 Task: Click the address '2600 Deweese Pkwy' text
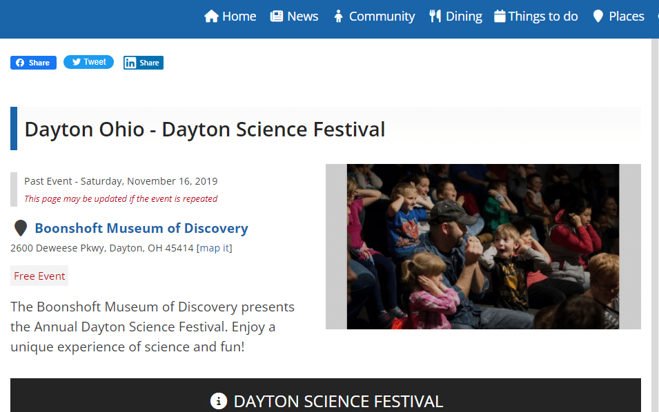click(102, 248)
